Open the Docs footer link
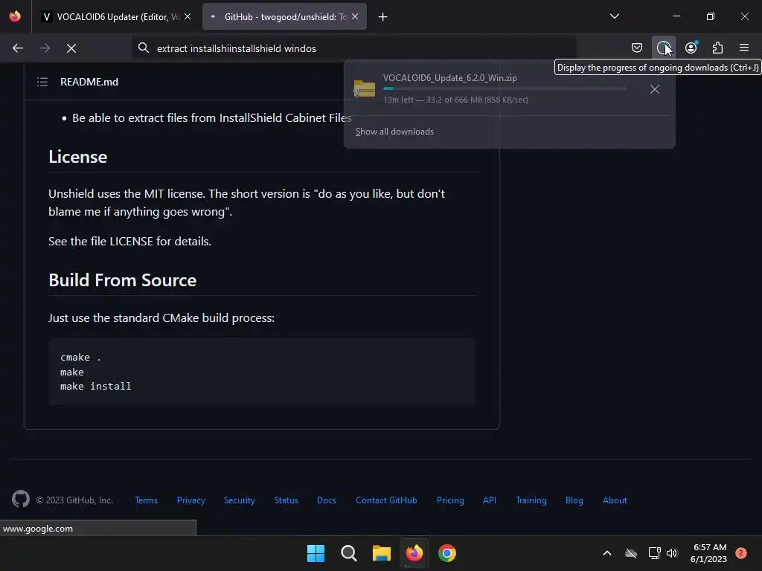762x571 pixels. tap(327, 500)
